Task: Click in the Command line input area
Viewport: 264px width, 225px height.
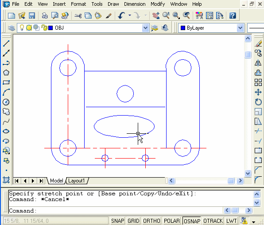Action: (116, 211)
